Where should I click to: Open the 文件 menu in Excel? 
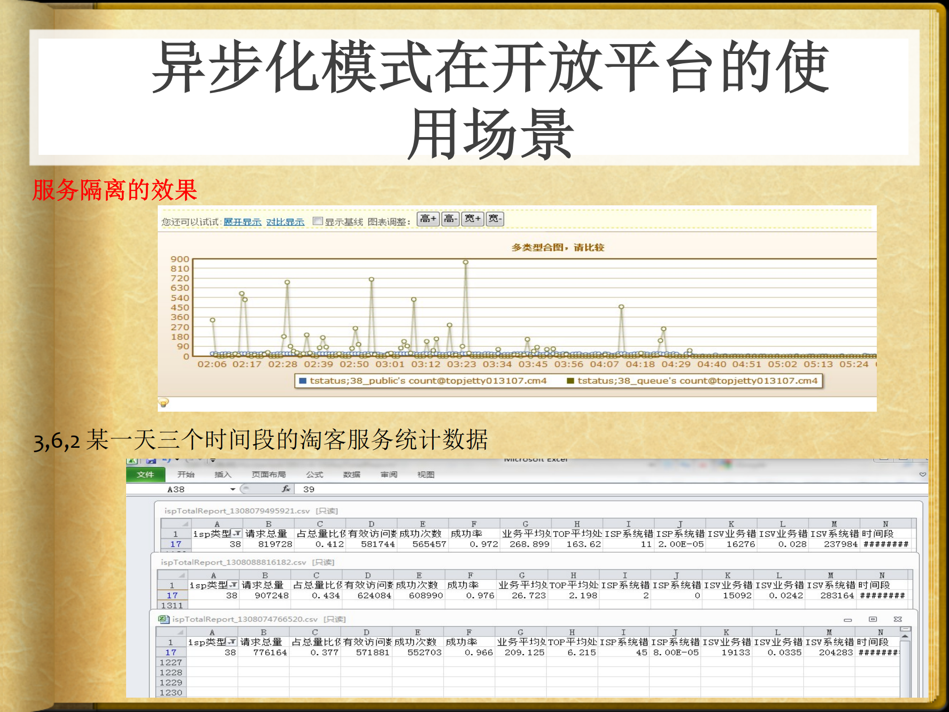(146, 475)
